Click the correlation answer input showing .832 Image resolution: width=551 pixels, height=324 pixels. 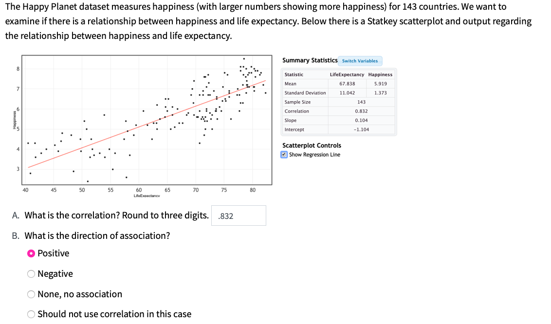(239, 215)
